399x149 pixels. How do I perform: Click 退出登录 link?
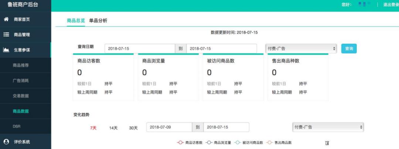391,4
